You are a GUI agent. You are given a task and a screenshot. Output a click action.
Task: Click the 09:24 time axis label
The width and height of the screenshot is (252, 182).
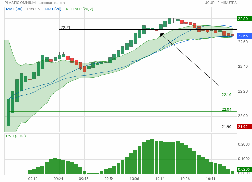(x=58, y=179)
